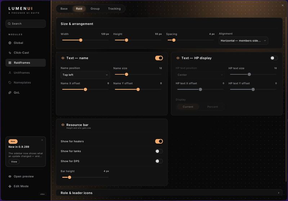Image resolution: width=288 pixels, height=201 pixels.
Task: Open the Click-Cast module
Action: coord(26,53)
